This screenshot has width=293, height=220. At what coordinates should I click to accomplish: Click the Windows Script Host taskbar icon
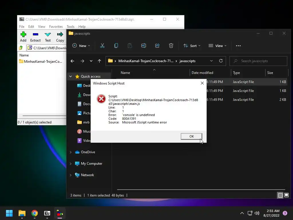coord(60,213)
